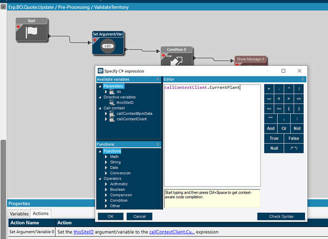Expand the ds parameter node
Viewport: 328px width, 239px height.
click(106, 92)
